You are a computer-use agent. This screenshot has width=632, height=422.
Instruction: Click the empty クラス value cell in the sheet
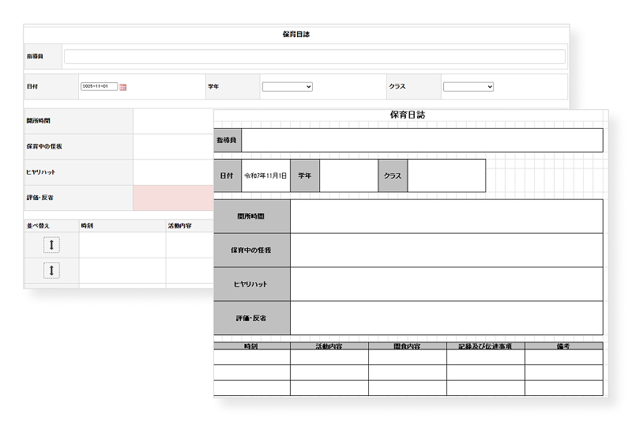(x=446, y=175)
